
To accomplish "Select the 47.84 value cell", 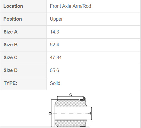I will point(94,58).
